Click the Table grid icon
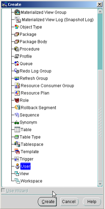The image size is (105, 209). click(x=17, y=129)
